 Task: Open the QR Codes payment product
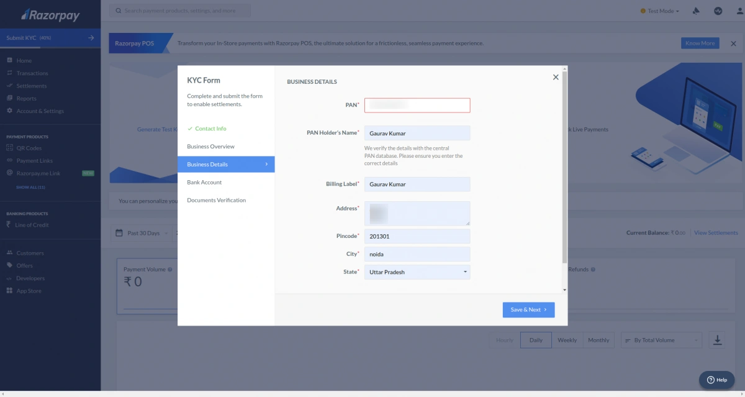29,148
